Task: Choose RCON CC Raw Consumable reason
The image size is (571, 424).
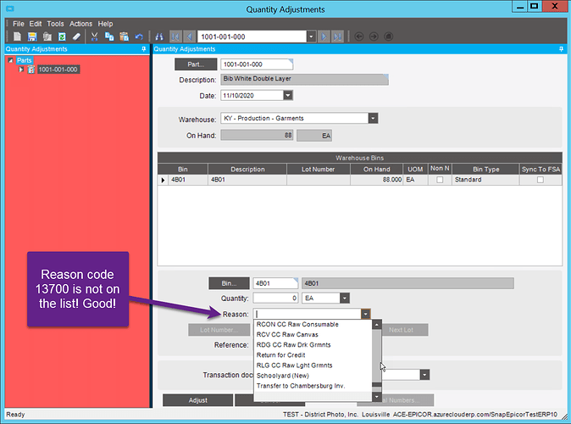Action: pos(313,325)
